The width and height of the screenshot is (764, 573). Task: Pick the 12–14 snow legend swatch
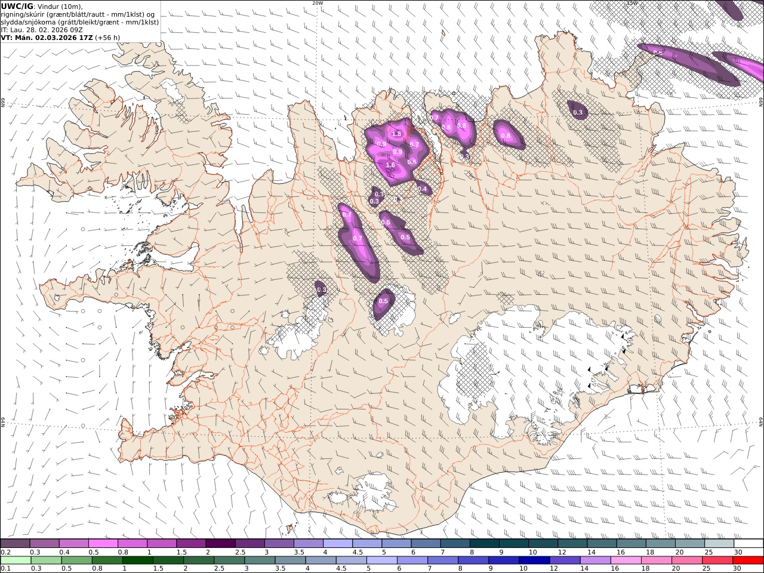click(572, 543)
